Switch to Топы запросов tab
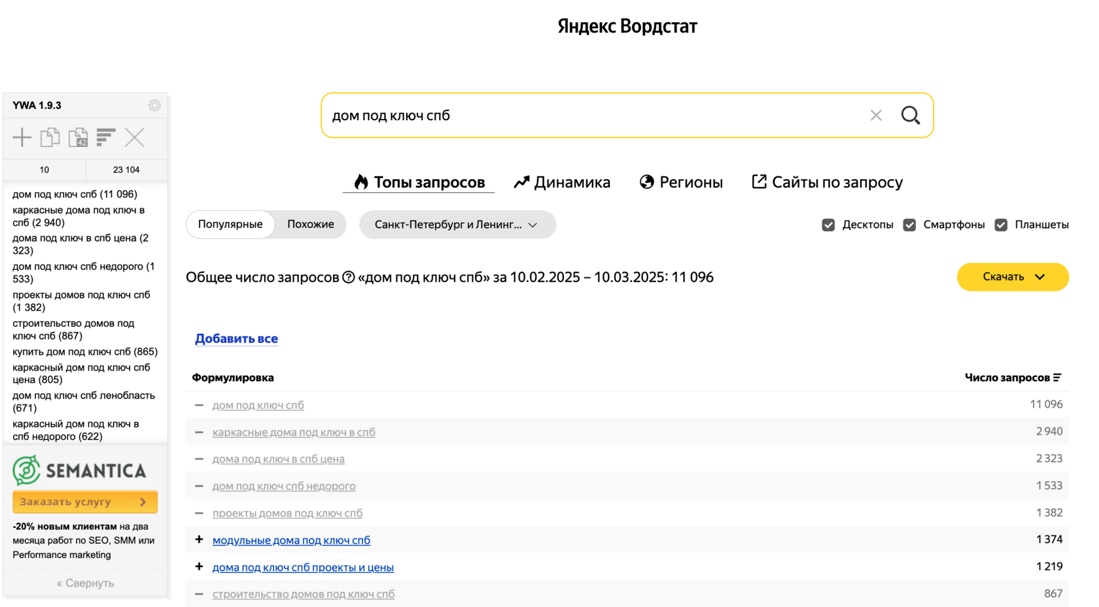Image resolution: width=1099 pixels, height=607 pixels. 419,182
